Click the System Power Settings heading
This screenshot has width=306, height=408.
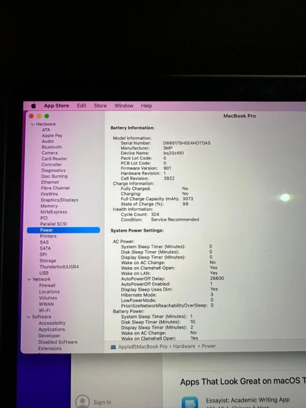(x=137, y=230)
